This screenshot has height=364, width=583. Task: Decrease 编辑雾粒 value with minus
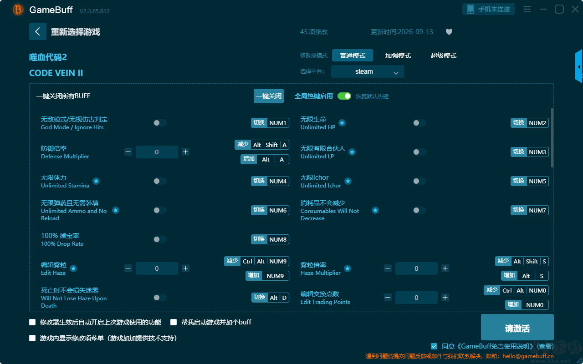click(x=128, y=268)
